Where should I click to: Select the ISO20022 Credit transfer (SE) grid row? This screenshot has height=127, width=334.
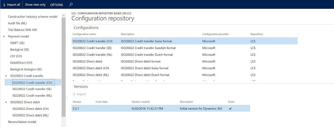coord(92,48)
